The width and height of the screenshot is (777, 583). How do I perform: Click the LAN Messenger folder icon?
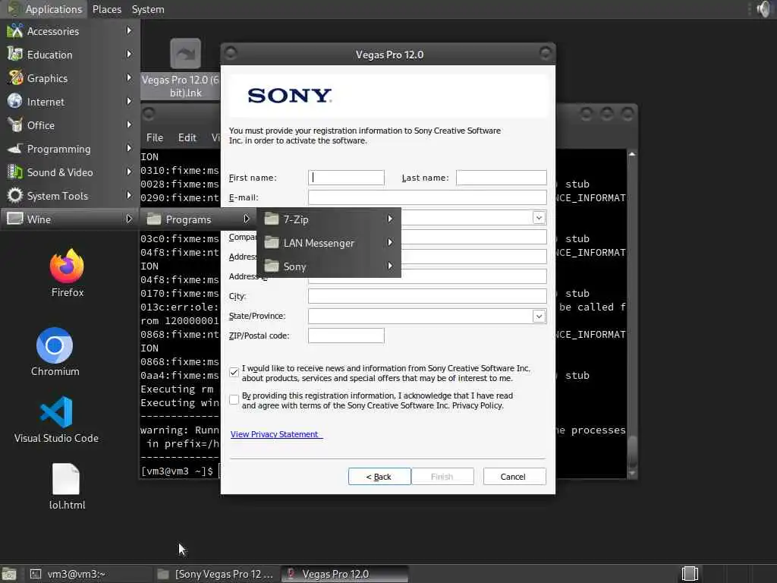(x=272, y=243)
